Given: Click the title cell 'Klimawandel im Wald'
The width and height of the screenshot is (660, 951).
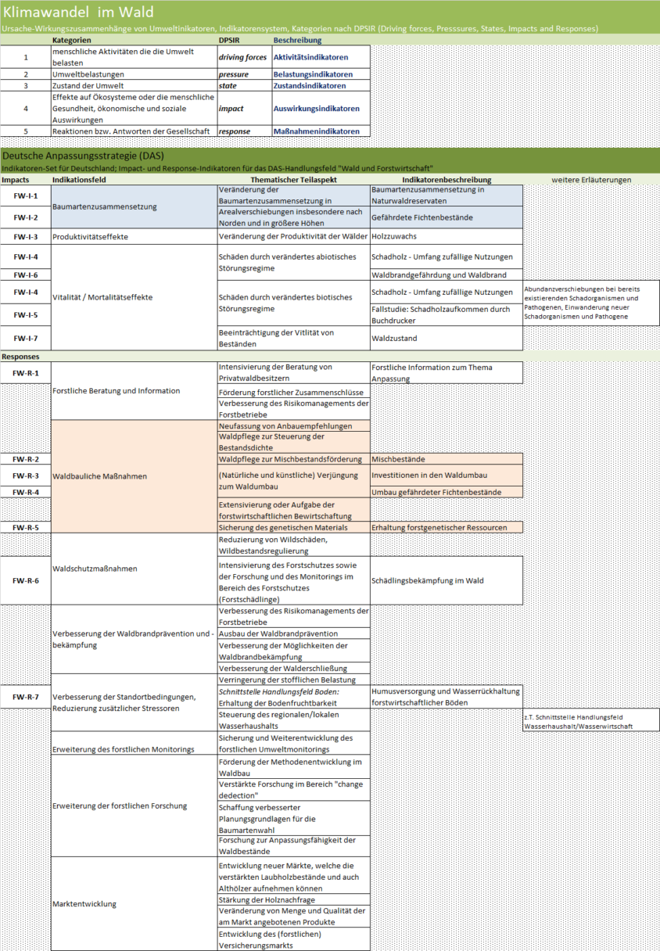Looking at the screenshot, I should tap(78, 12).
